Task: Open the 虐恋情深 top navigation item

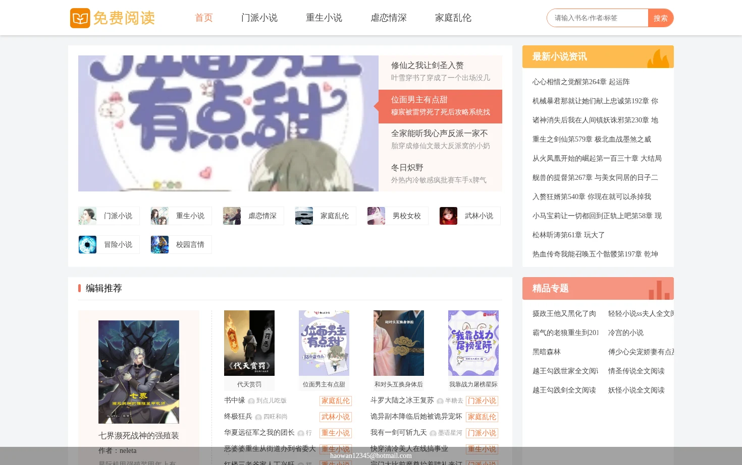Action: click(389, 18)
